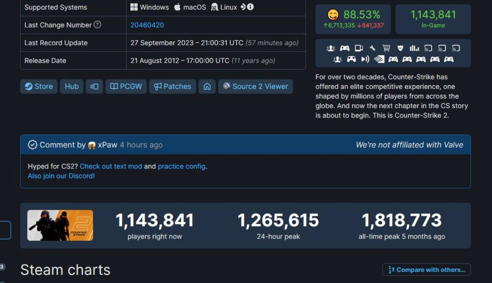Click the Steam Deck icon after Linux
The width and height of the screenshot is (492, 283).
point(243,7)
